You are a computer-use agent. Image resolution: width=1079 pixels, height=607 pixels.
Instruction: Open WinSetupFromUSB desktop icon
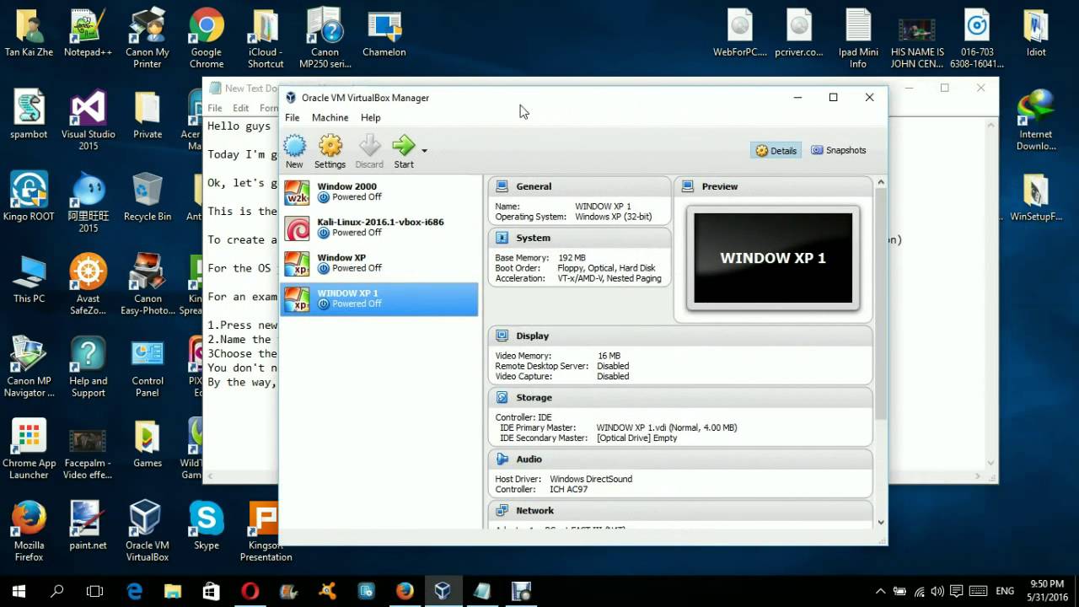tap(1036, 197)
